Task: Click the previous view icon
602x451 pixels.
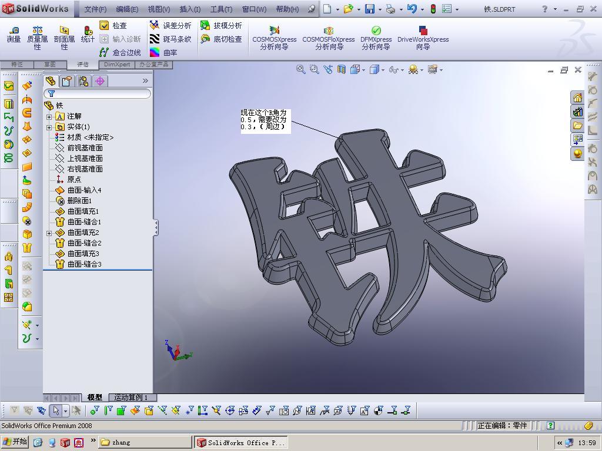Action: pyautogui.click(x=327, y=69)
